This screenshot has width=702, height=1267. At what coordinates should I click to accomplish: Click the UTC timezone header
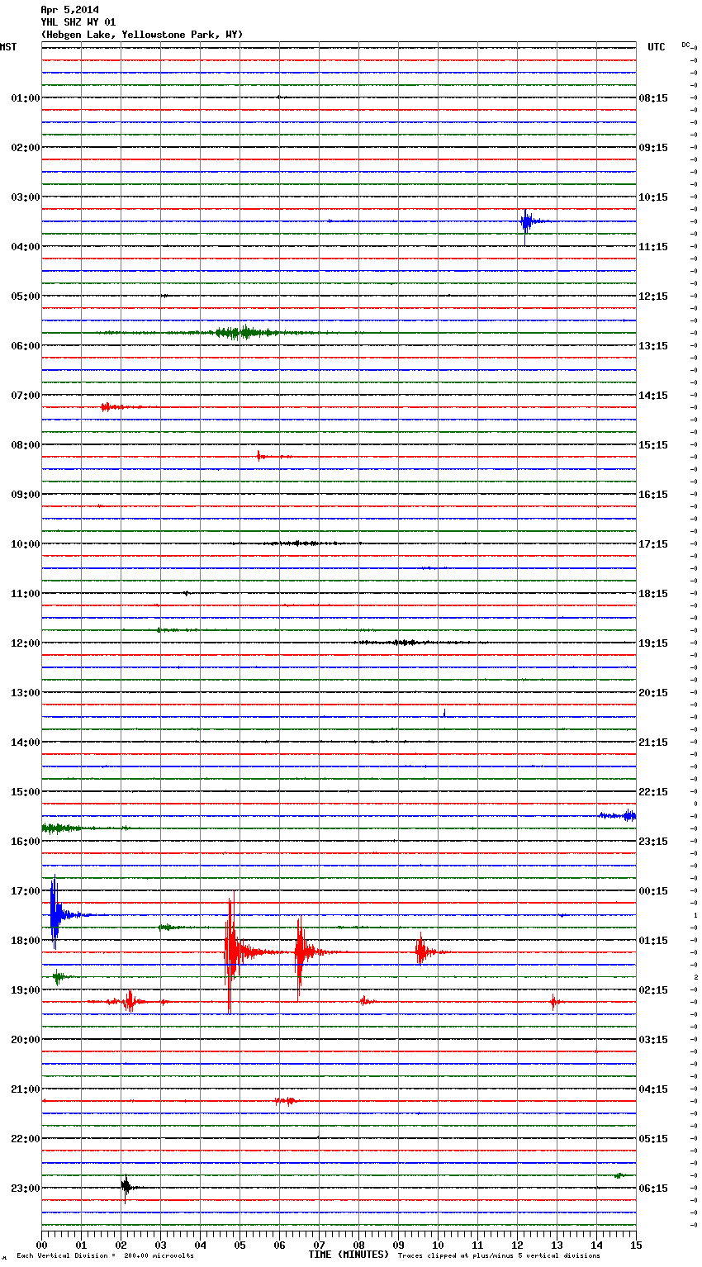pos(657,47)
